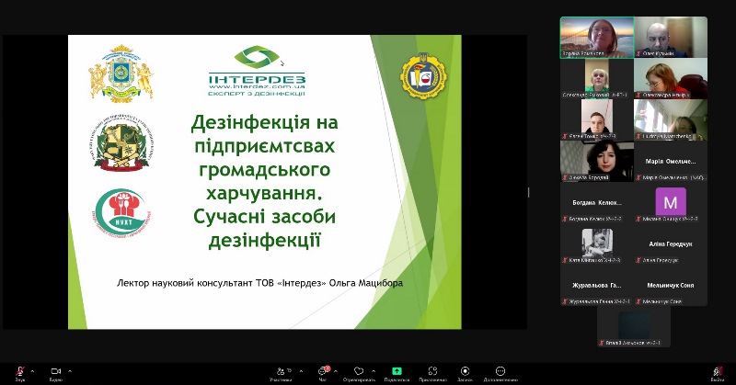Click the gold coat-of-arms emblem on slide
Screen dimensions: 736x385
(x=121, y=74)
